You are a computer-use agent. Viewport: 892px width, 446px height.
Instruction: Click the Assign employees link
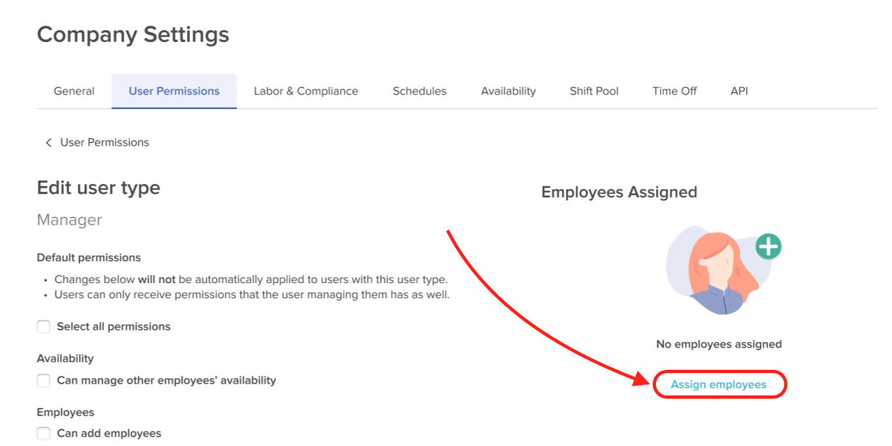pyautogui.click(x=718, y=385)
